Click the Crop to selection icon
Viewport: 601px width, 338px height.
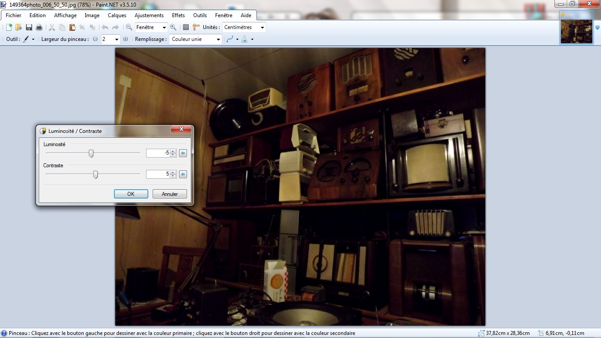tap(82, 27)
